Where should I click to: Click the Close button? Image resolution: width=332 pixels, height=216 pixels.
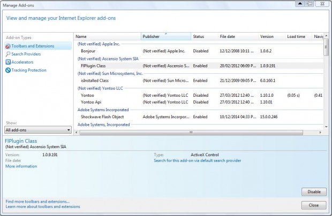314,205
